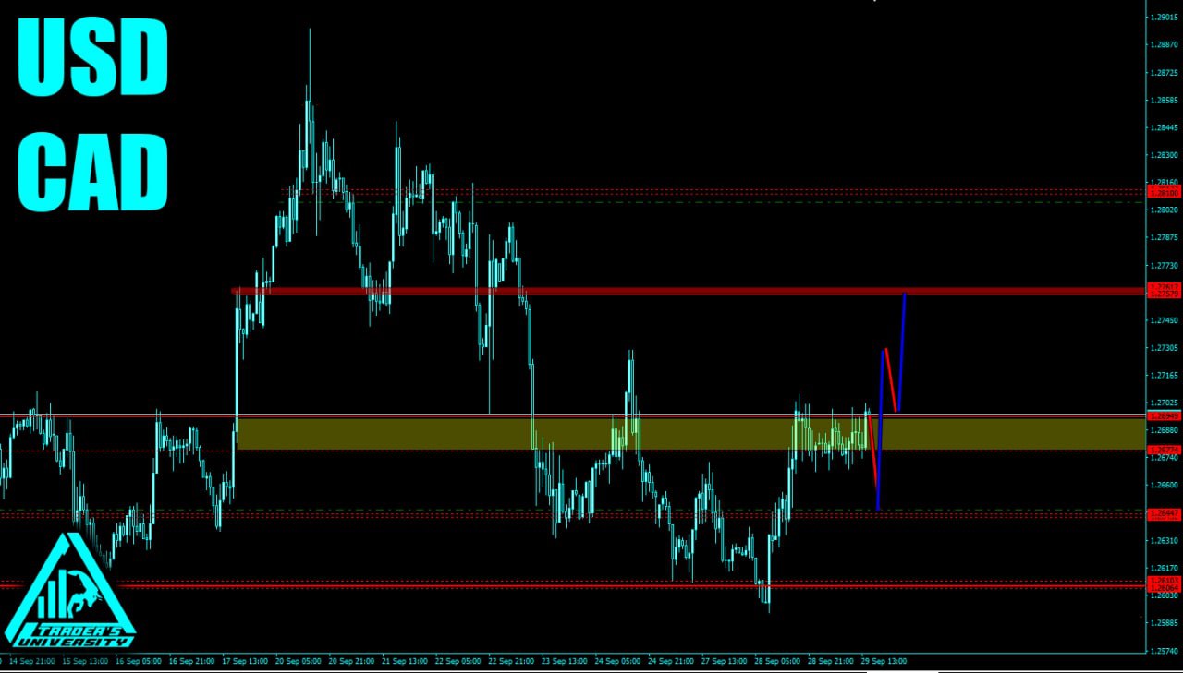Click the 1.28870 price axis label
1183x673 pixels.
[1165, 44]
